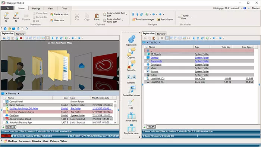Expand arrow after Desktop in left breadcrumb
Image resolution: width=261 pixels, height=147 pixels.
(19, 94)
